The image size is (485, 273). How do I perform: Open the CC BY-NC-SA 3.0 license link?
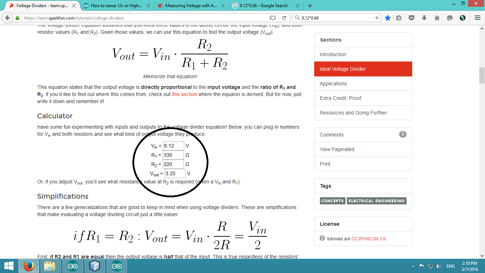[x=368, y=239]
